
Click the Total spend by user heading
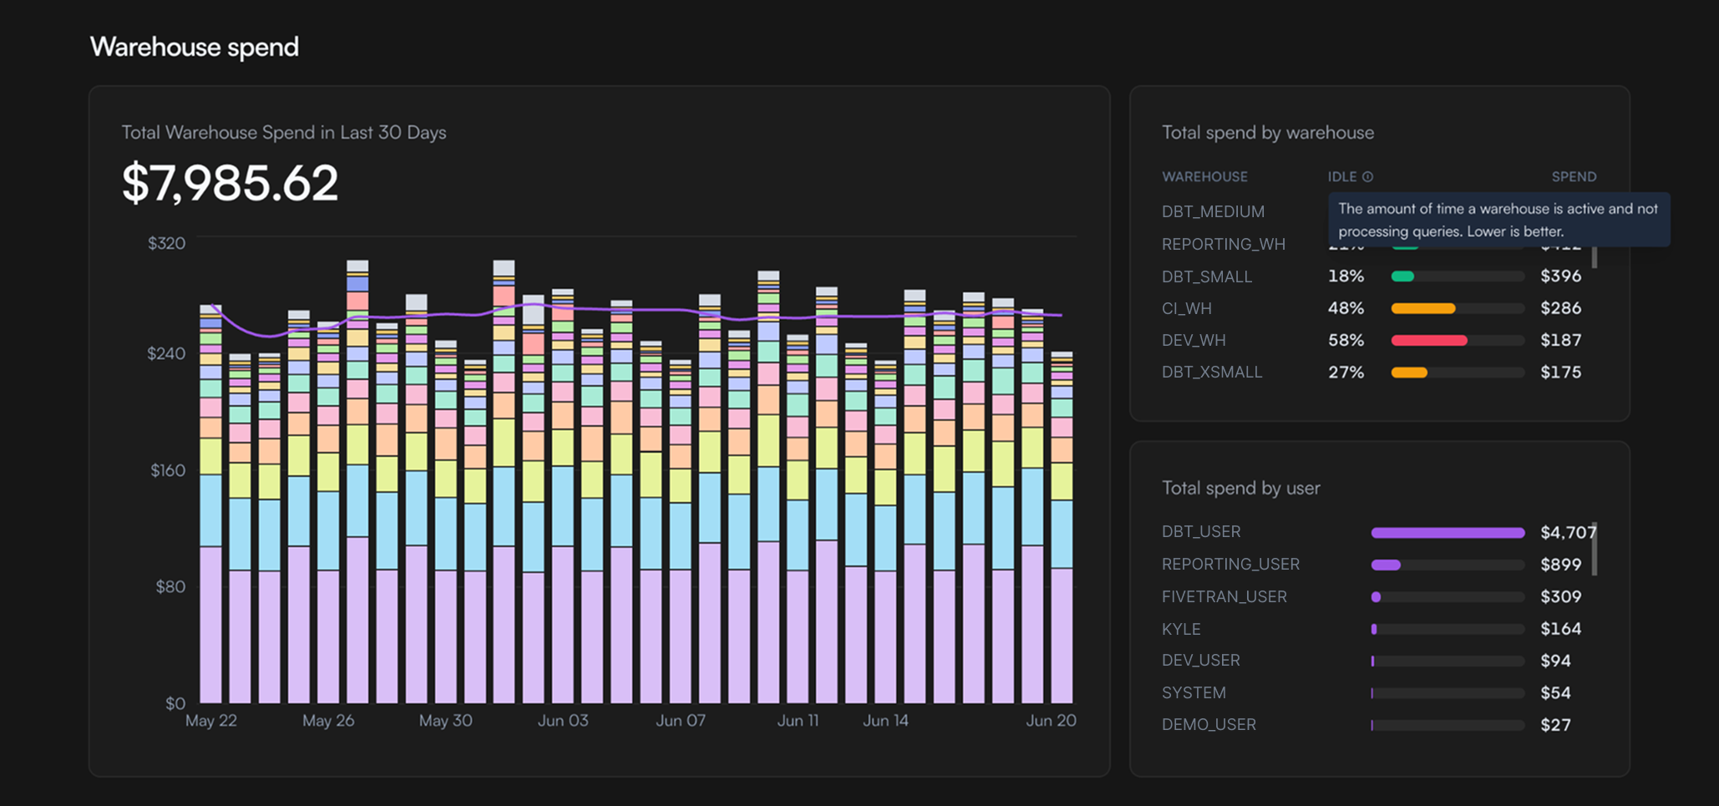1240,488
